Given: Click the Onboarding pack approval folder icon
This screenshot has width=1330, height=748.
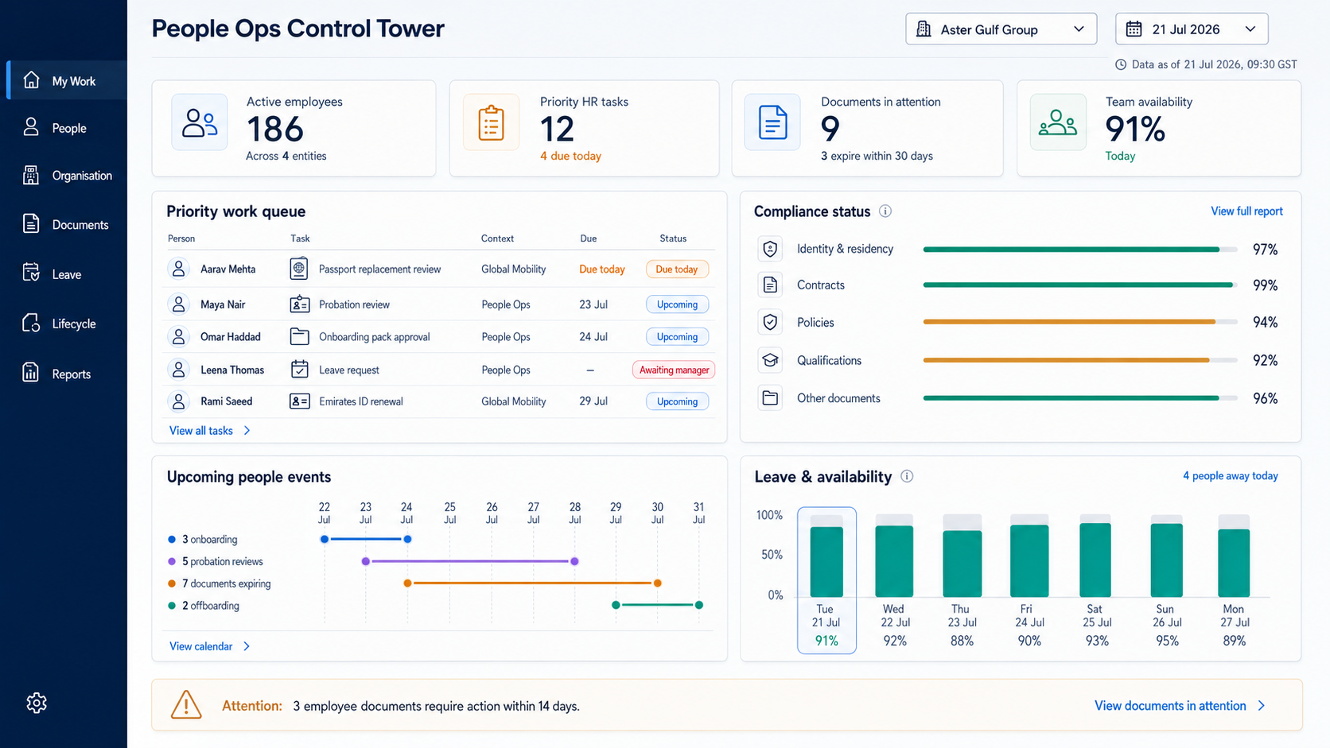Looking at the screenshot, I should (299, 336).
